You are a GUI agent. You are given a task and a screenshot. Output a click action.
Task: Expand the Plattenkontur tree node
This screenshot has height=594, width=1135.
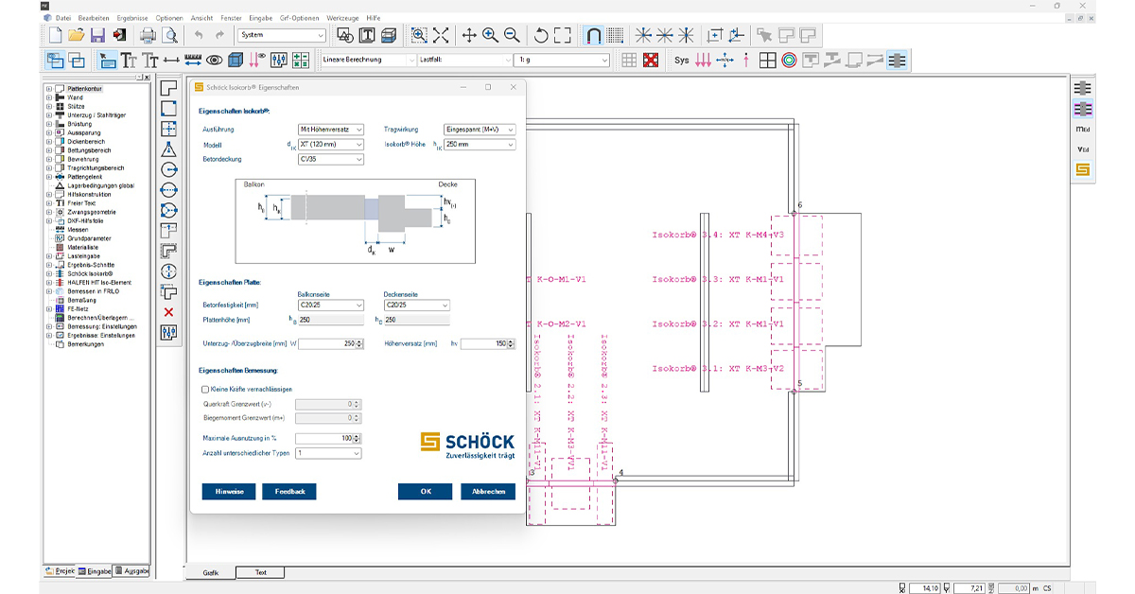tap(48, 89)
